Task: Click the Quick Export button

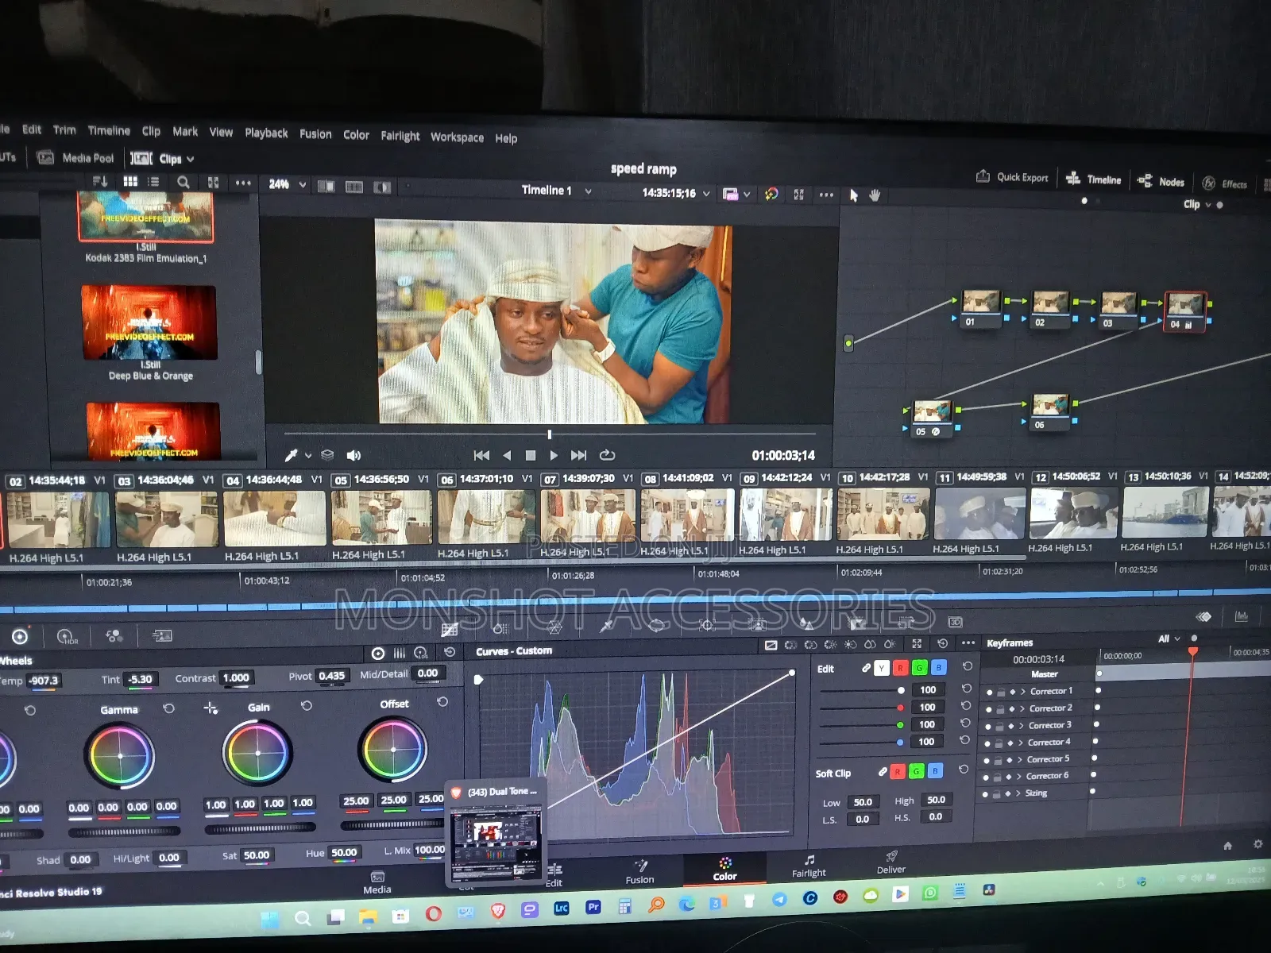Action: tap(1012, 177)
